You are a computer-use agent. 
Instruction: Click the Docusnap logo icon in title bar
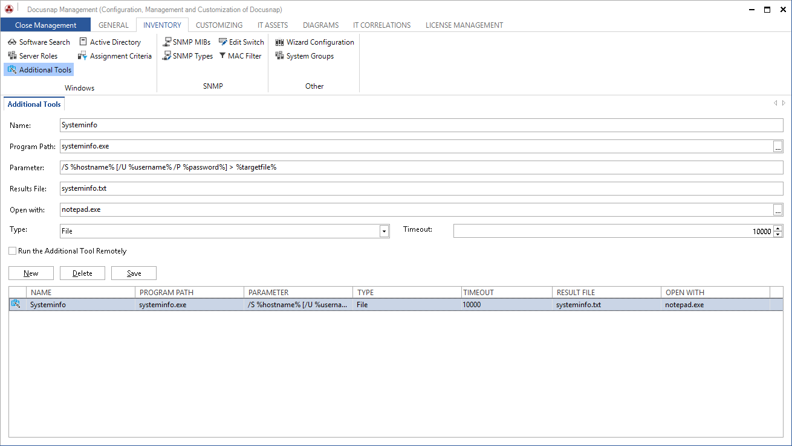pyautogui.click(x=9, y=9)
